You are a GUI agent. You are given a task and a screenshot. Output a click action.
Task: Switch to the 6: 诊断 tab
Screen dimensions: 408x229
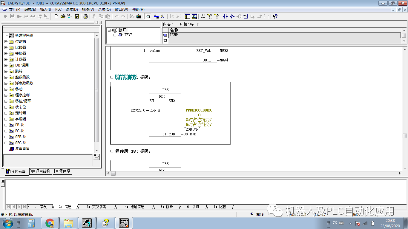pos(193,207)
